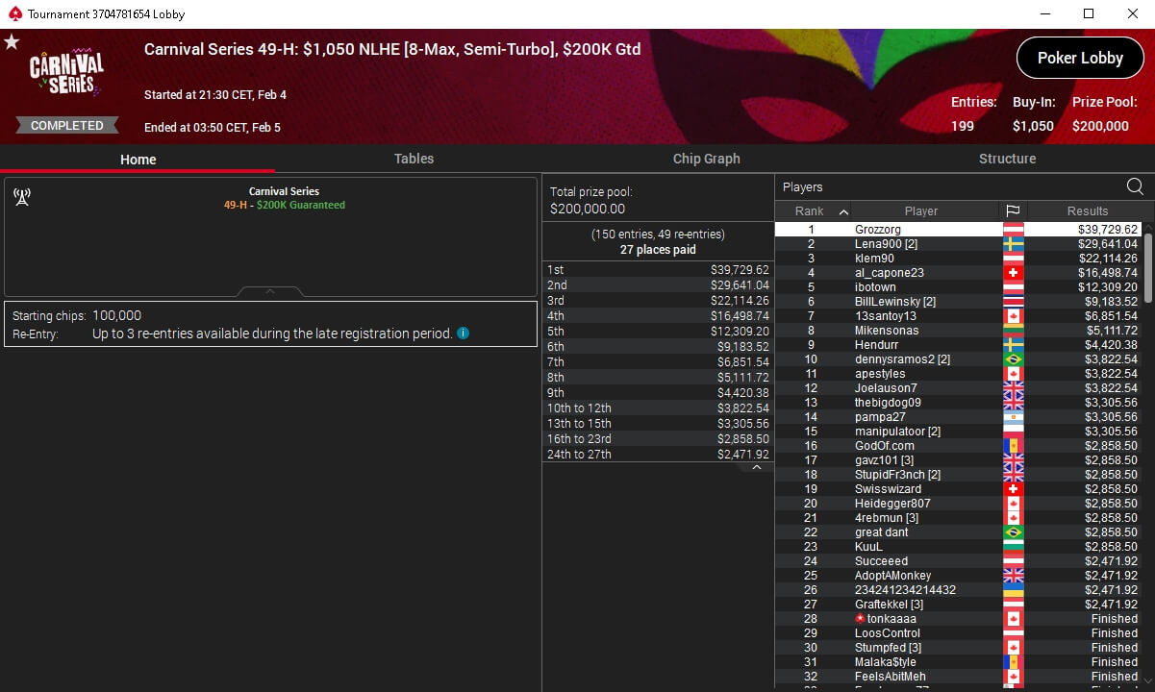Switch to the Tables tab
This screenshot has height=692, width=1155.
[x=414, y=159]
